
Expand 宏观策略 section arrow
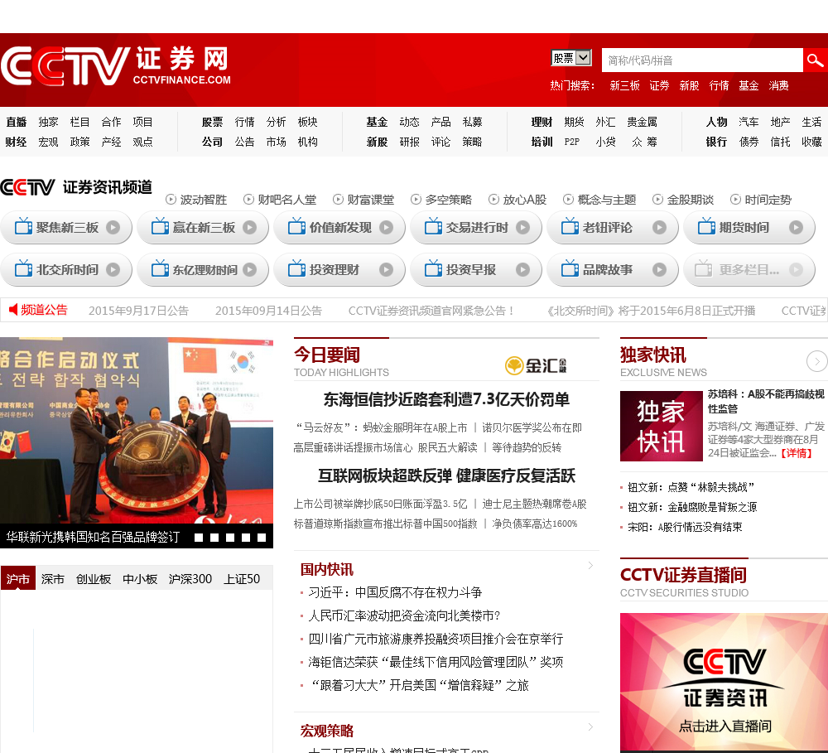tap(590, 727)
